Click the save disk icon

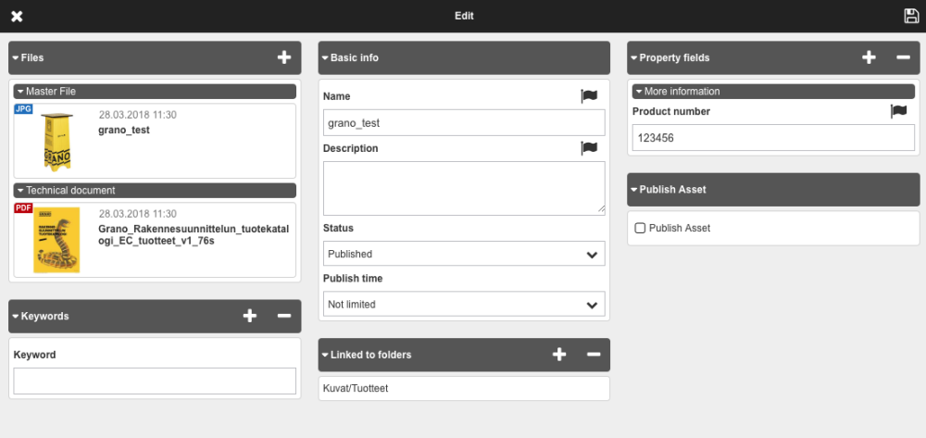click(x=911, y=16)
